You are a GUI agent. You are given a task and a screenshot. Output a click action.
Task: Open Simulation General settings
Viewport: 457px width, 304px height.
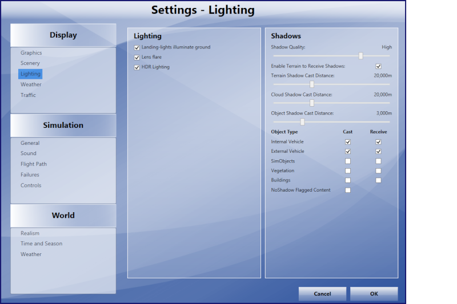coord(30,143)
